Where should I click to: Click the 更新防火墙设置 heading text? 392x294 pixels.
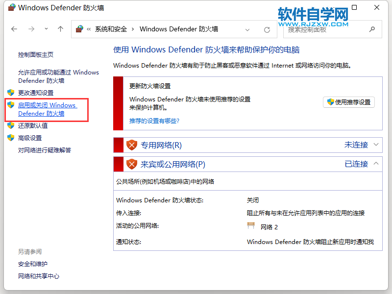tap(150, 86)
